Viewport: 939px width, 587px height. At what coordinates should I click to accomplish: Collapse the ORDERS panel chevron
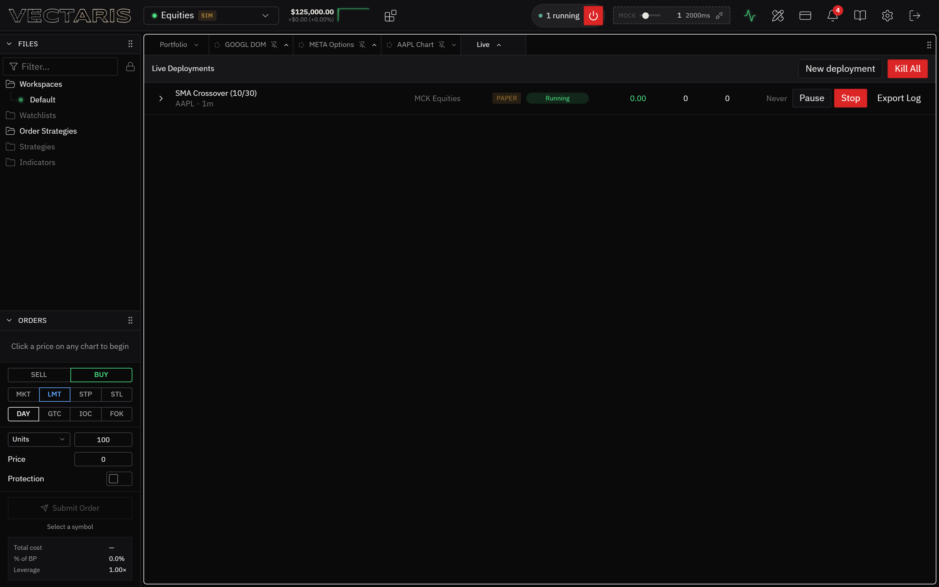9,320
